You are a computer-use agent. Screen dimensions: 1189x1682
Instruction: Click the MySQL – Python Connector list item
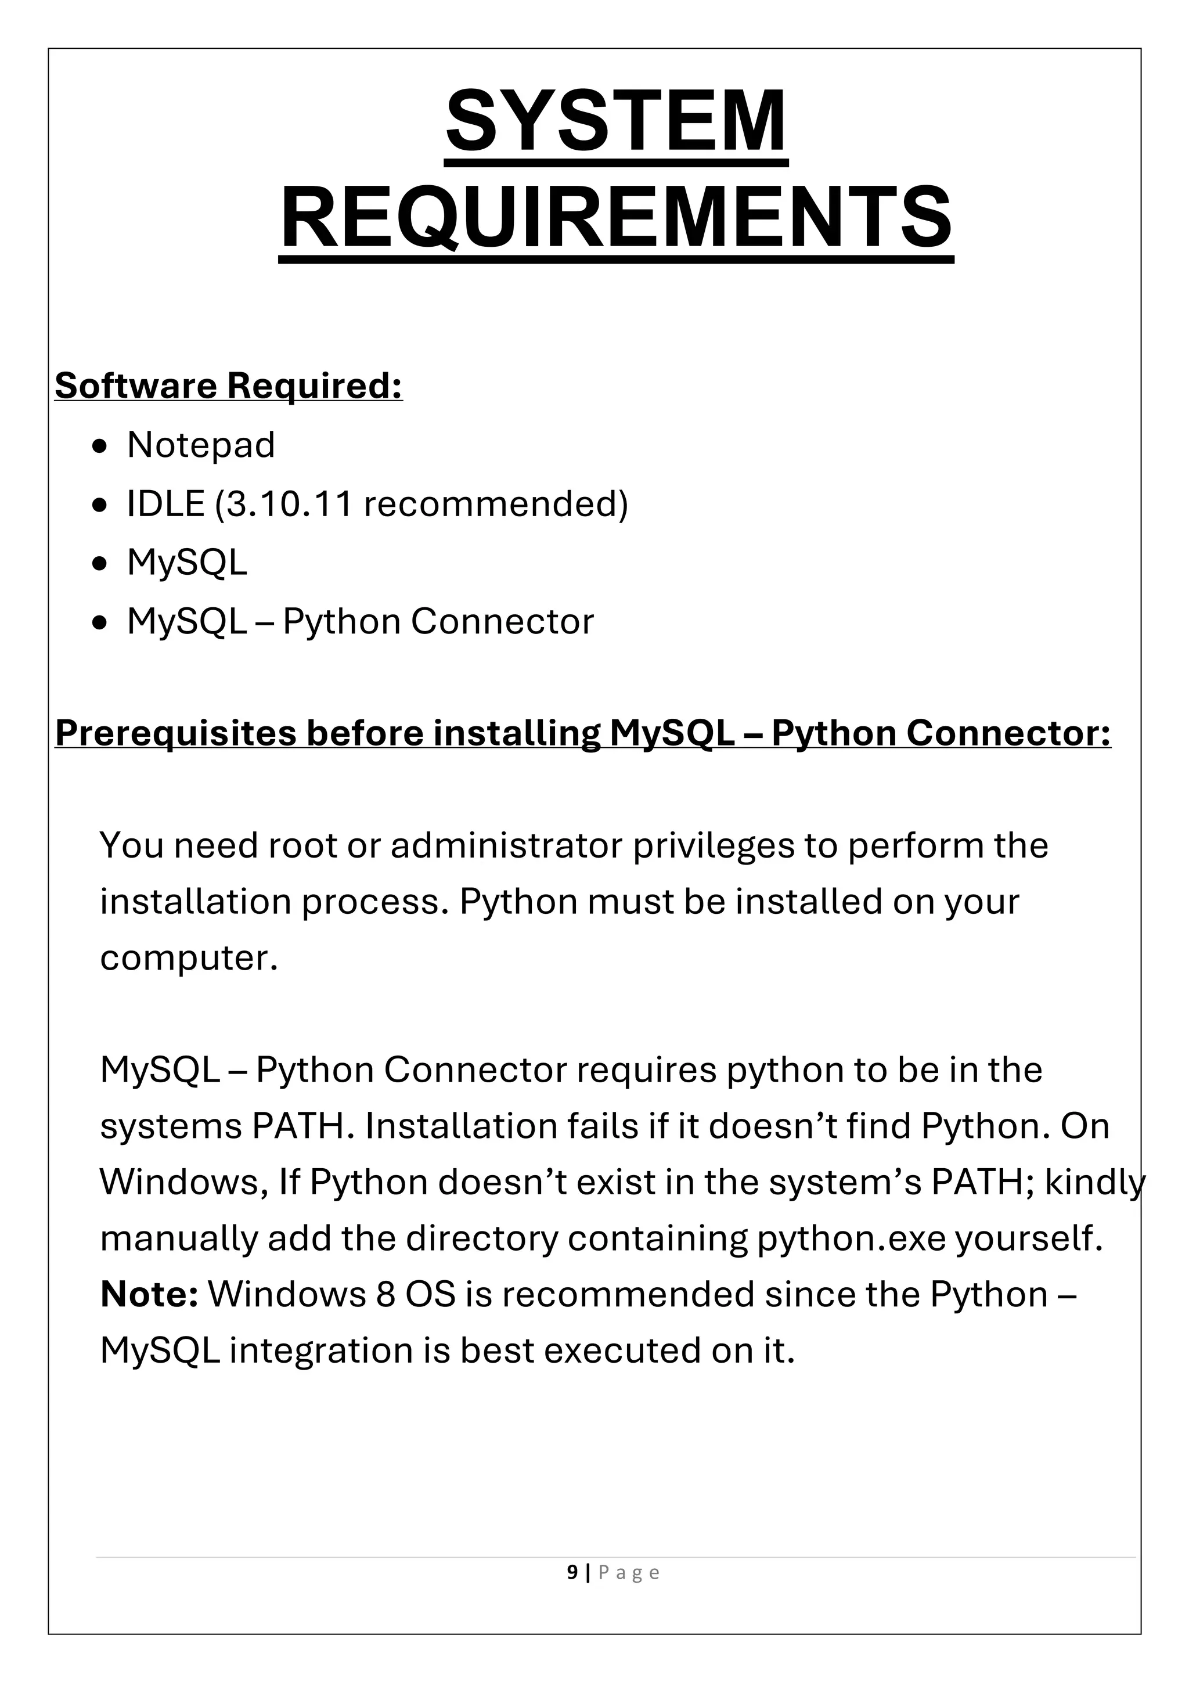[360, 622]
